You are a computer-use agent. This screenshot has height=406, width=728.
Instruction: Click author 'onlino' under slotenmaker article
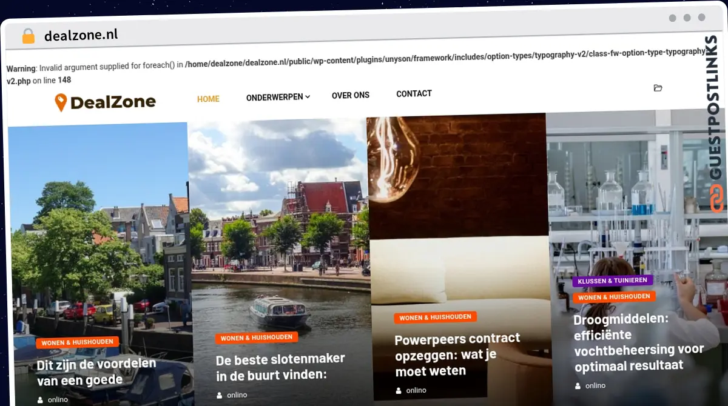click(x=237, y=395)
